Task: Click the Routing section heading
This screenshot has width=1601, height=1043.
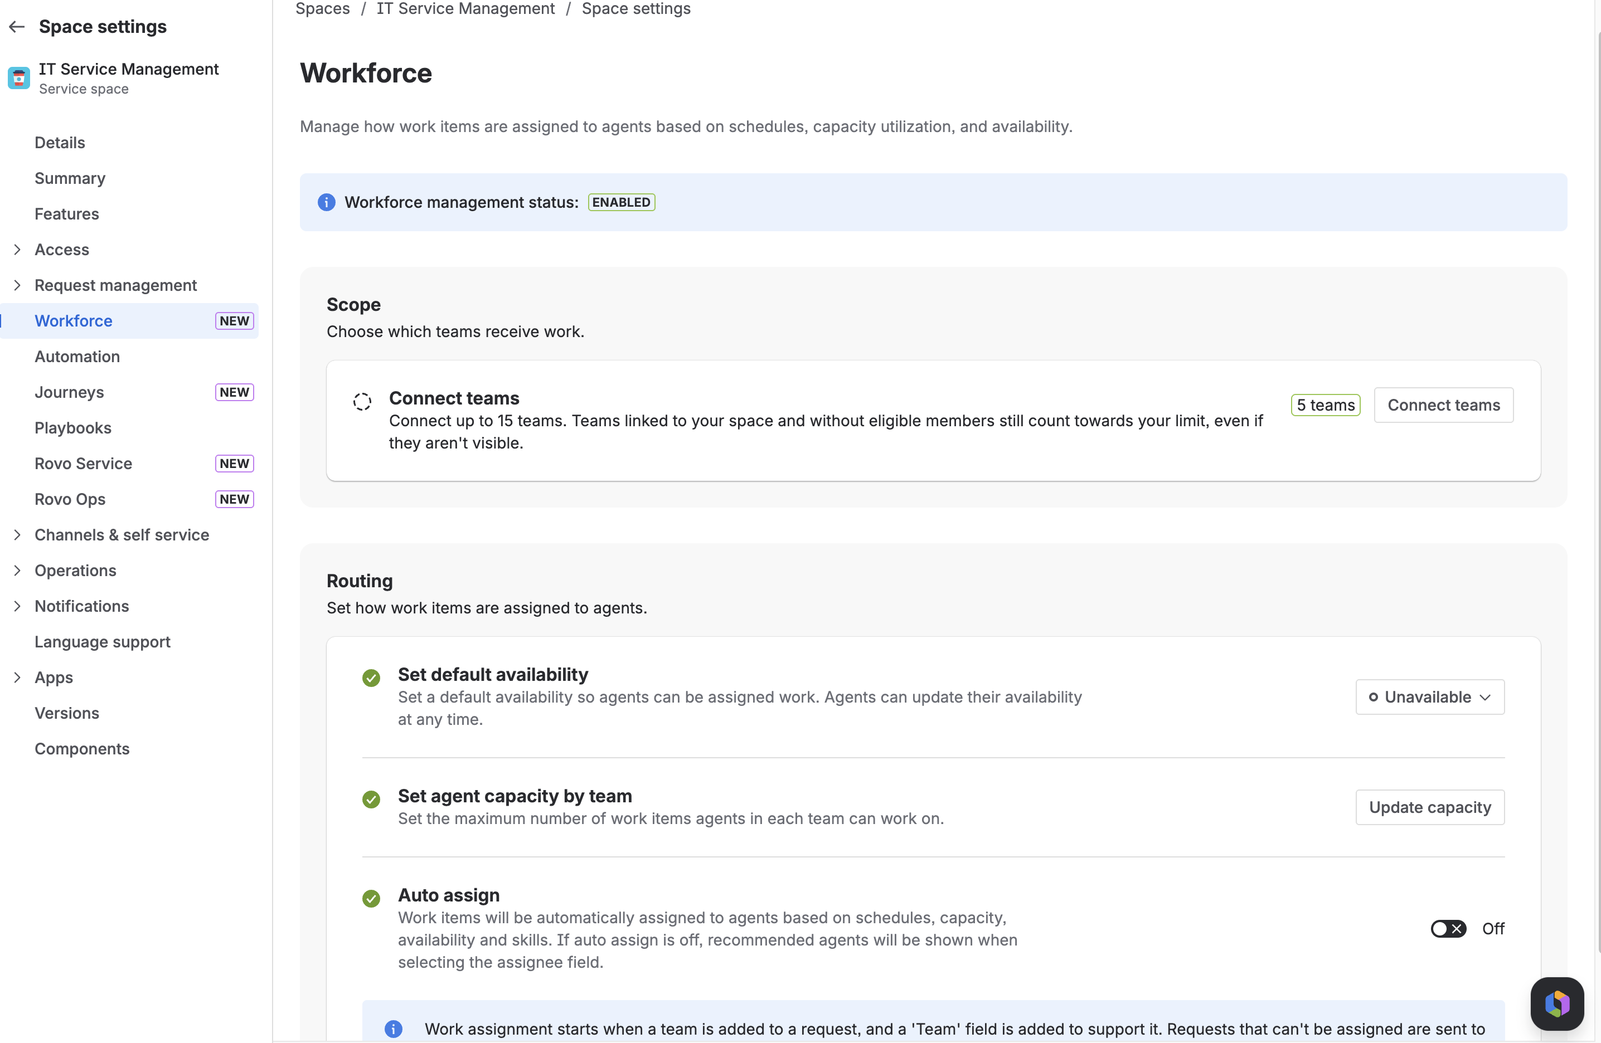Action: 360,581
